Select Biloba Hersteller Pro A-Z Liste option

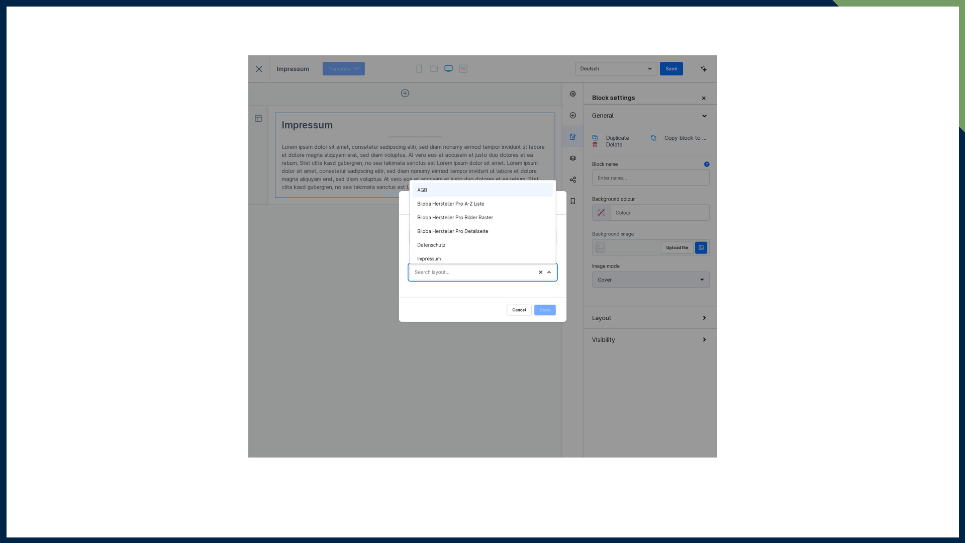tap(482, 204)
